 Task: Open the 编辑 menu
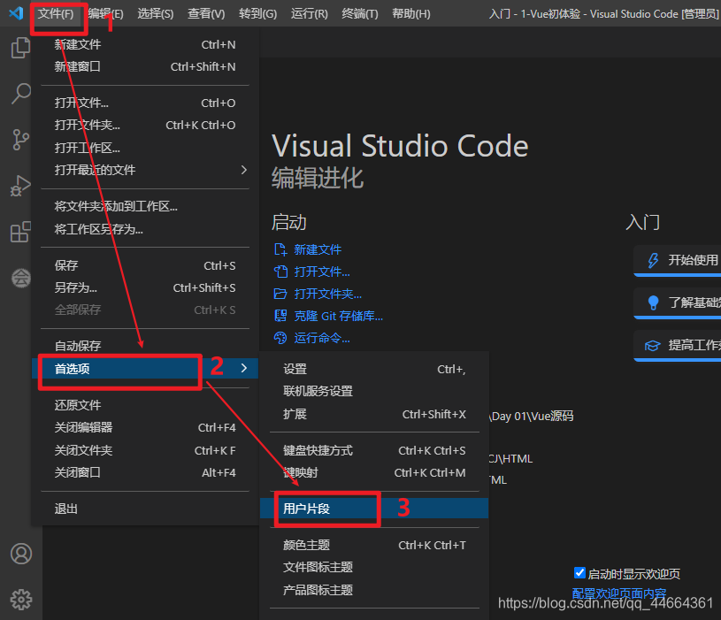[107, 13]
